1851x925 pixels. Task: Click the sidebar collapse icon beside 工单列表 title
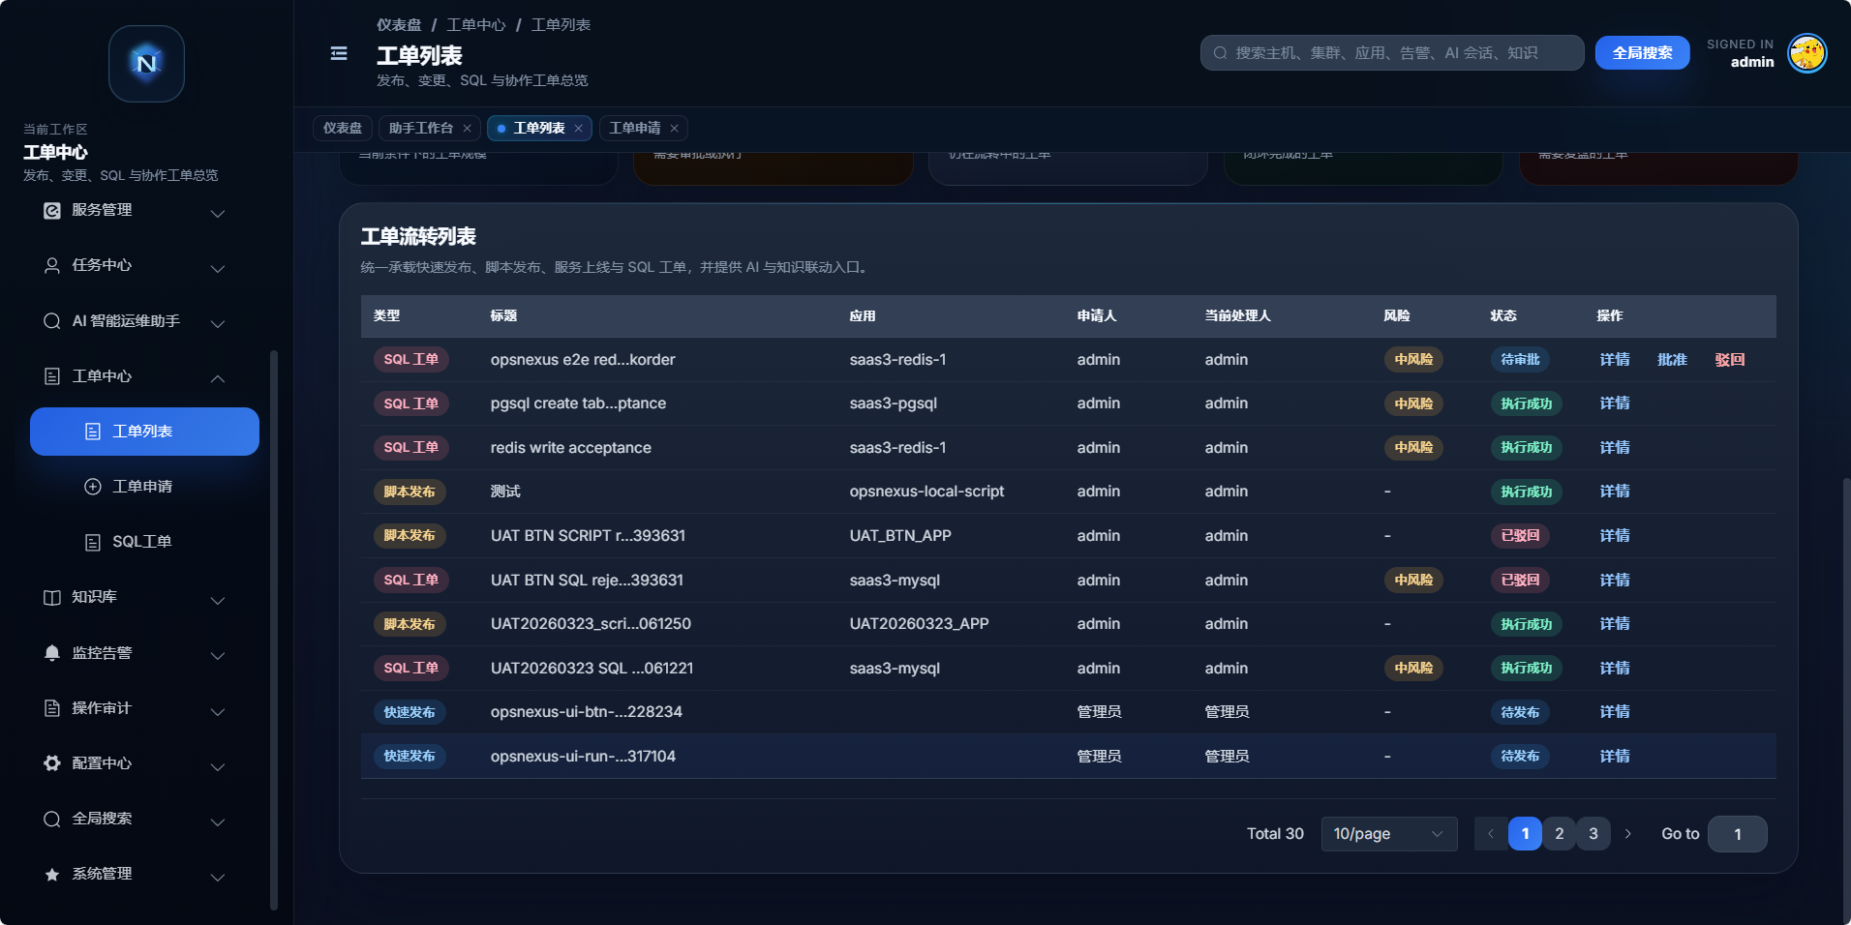(x=337, y=53)
